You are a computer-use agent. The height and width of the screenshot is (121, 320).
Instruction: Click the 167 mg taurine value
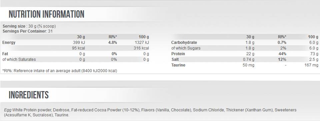[311, 65]
